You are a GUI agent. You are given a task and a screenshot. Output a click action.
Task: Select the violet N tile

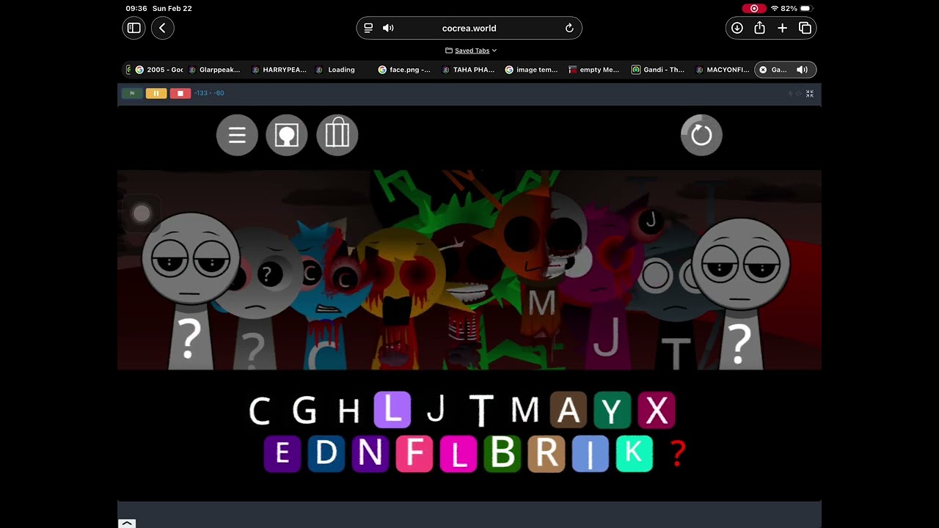coord(370,454)
